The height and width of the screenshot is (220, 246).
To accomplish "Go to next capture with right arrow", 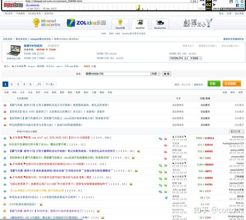I will point(214,4).
